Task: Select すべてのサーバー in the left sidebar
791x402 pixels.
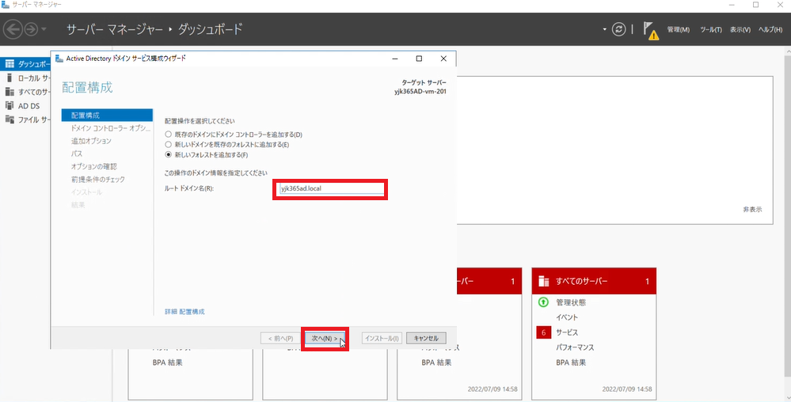Action: 25,92
